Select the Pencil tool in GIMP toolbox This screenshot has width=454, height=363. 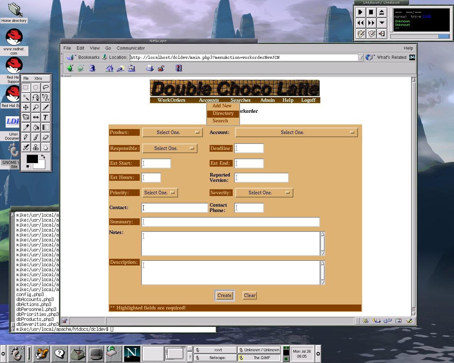(26, 137)
